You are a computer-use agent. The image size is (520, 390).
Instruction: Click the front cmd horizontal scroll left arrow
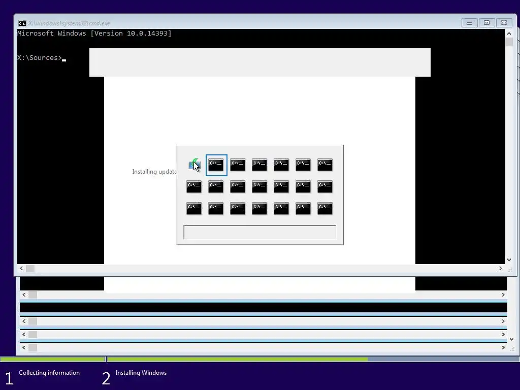coord(21,268)
